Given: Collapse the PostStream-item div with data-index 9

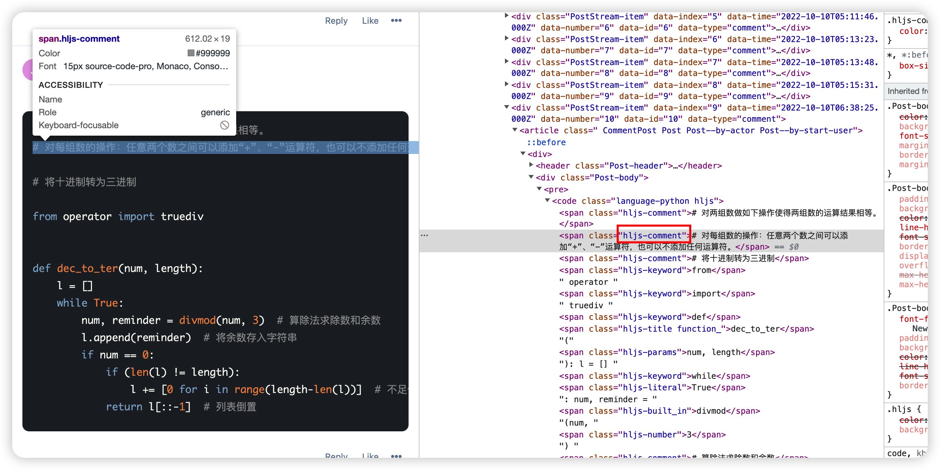Looking at the screenshot, I should tap(507, 107).
